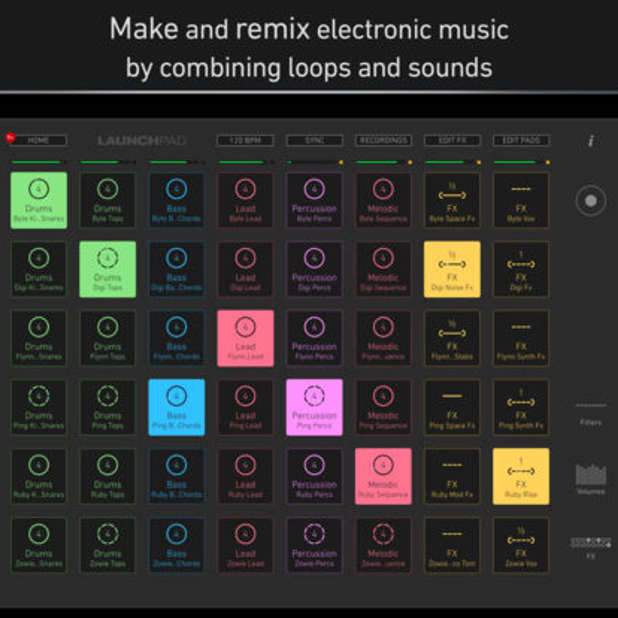Launch the Flynn Snares drums pad
This screenshot has width=618, height=618.
click(x=39, y=338)
